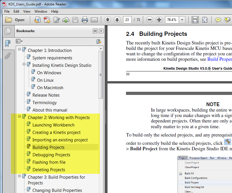
Task: Click the Adobe Reader title bar PDF icon
Action: (5, 4)
